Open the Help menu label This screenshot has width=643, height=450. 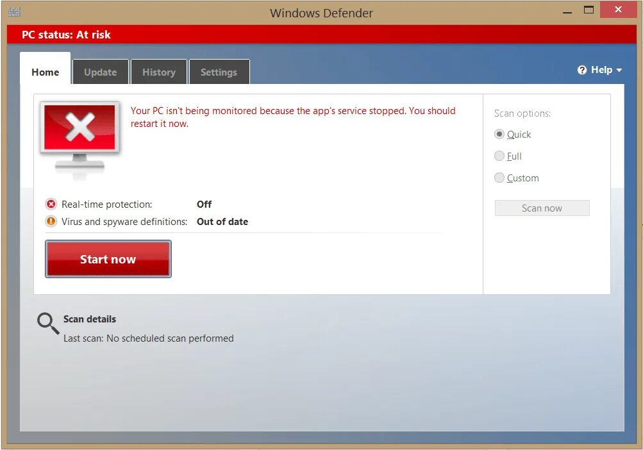(601, 70)
